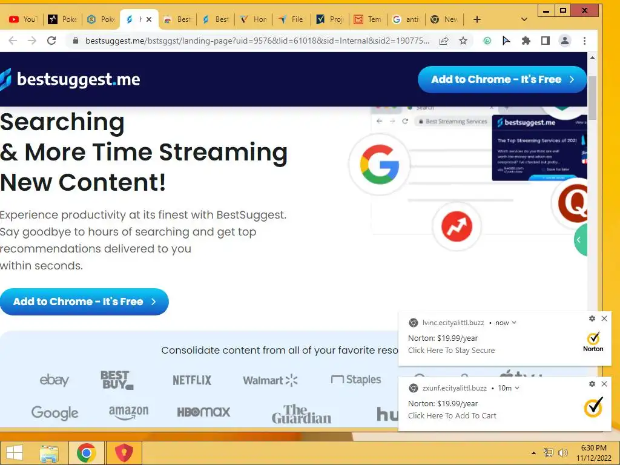The width and height of the screenshot is (620, 465).
Task: Reload the page with the refresh icon
Action: coord(51,41)
